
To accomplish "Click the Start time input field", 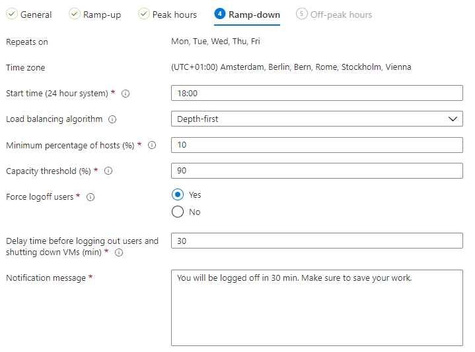I will pyautogui.click(x=317, y=93).
